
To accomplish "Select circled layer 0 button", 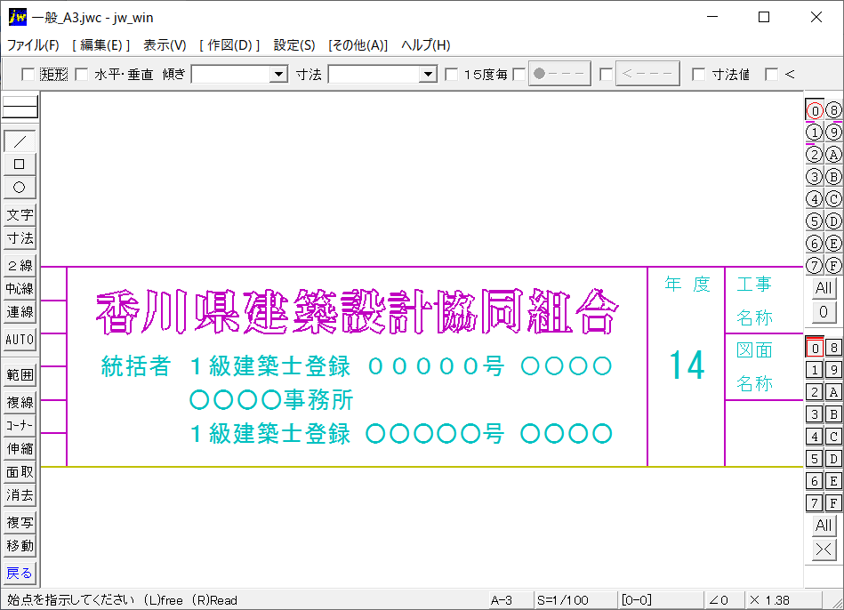I will [815, 110].
